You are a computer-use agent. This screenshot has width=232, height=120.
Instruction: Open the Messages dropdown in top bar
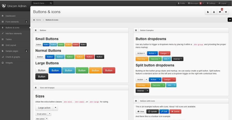pyautogui.click(x=196, y=3)
